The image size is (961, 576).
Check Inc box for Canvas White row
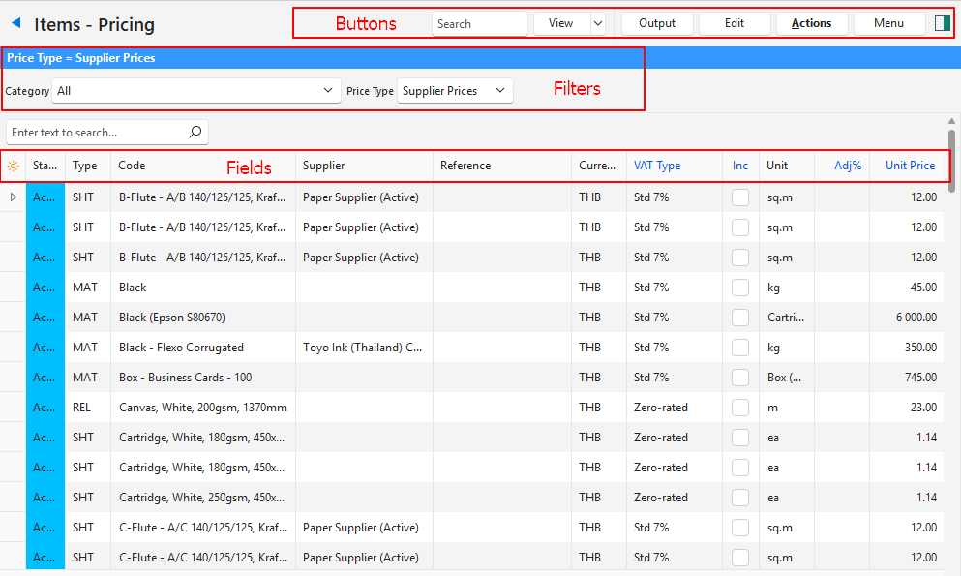point(740,408)
